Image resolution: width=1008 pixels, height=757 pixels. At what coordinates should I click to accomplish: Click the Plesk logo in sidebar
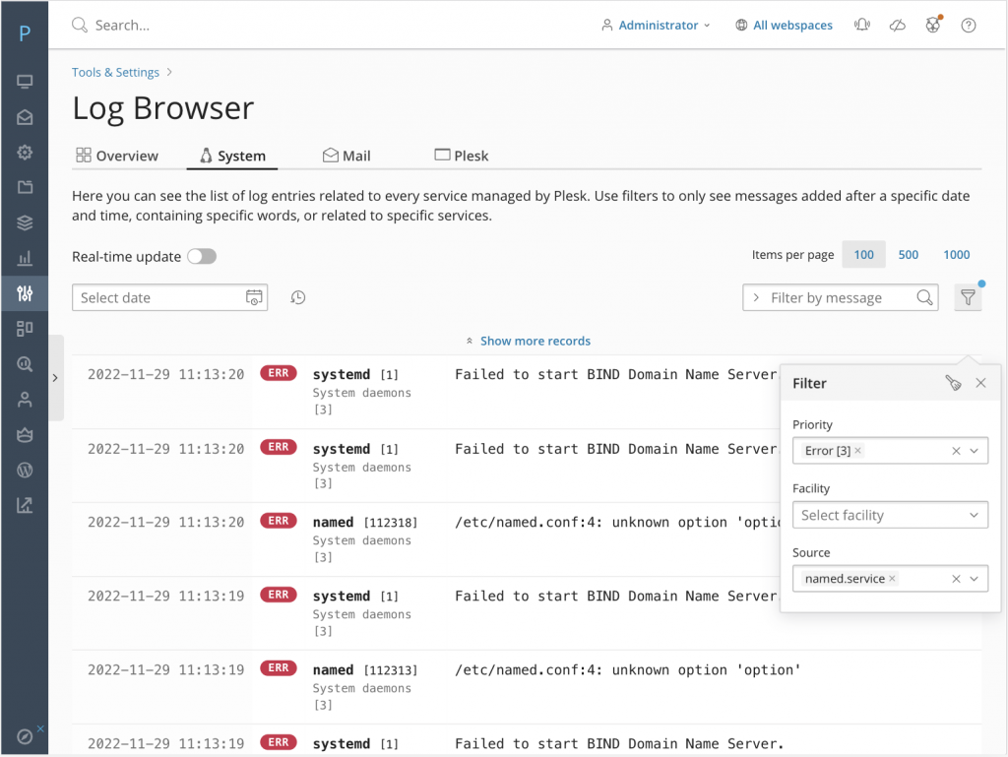(25, 32)
